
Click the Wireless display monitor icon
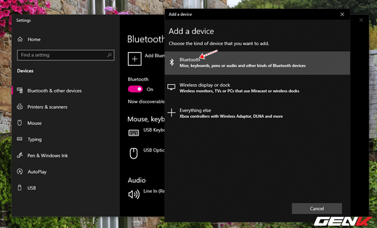[x=171, y=87]
